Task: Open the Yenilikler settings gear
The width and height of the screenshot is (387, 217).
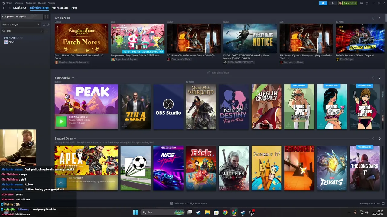Action: coord(69,18)
